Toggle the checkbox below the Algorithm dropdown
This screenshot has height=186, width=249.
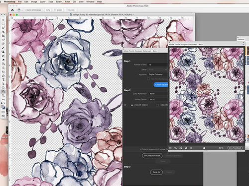(148, 79)
